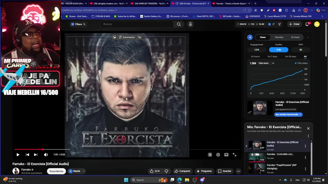This screenshot has width=328, height=184.
Task: Switch player to theater mode
Action: point(226,155)
